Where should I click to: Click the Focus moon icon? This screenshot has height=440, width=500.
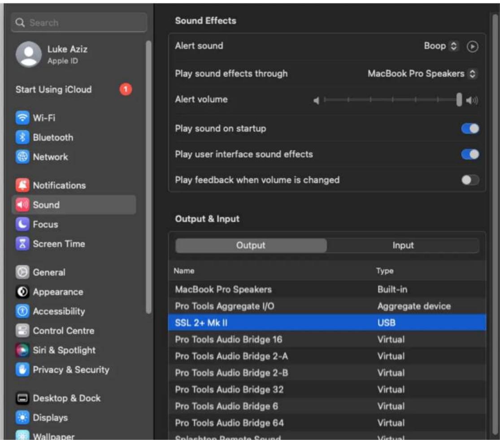[x=22, y=224]
